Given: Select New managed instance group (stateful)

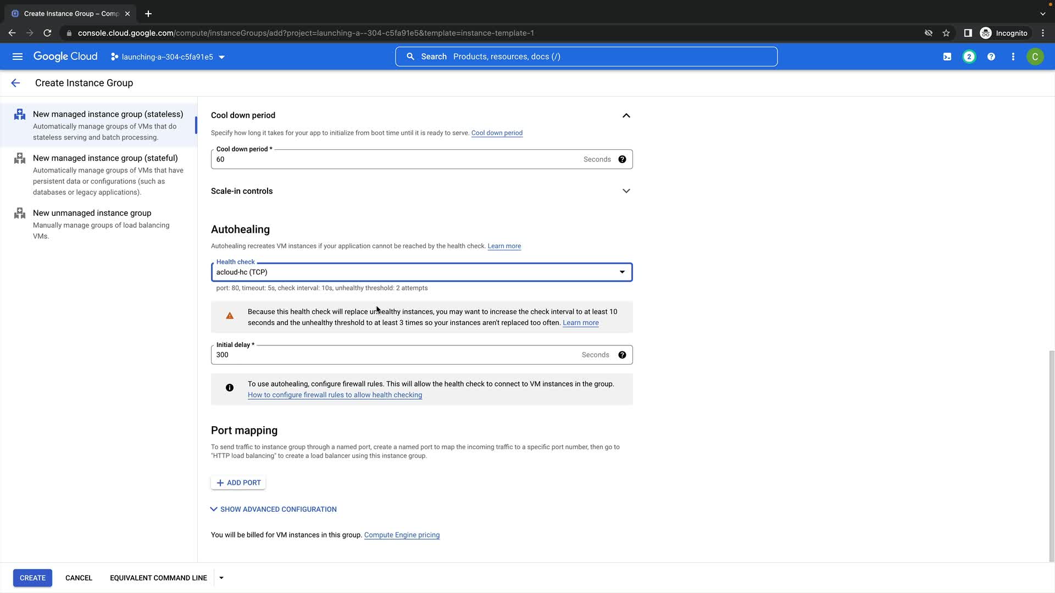Looking at the screenshot, I should tap(105, 158).
